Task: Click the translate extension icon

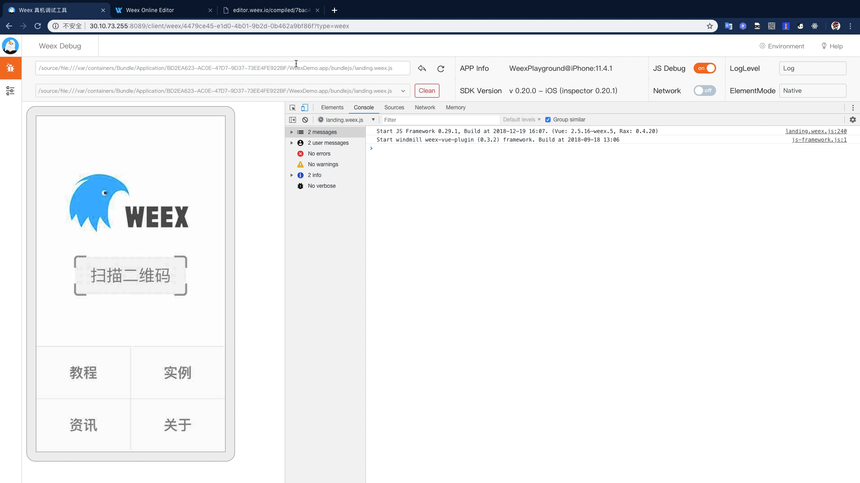Action: (729, 26)
